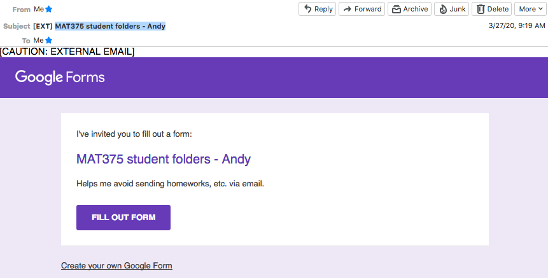Click the Reply button
The height and width of the screenshot is (278, 548).
[317, 9]
